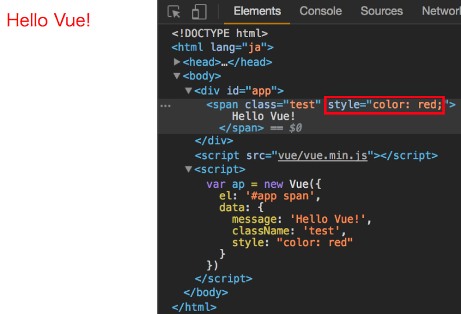Click the 'var ap = new Vue({' line
Viewport: 461px width, 314px height.
(264, 184)
